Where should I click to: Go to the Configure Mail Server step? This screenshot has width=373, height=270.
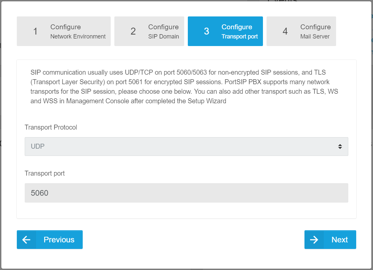tap(315, 32)
